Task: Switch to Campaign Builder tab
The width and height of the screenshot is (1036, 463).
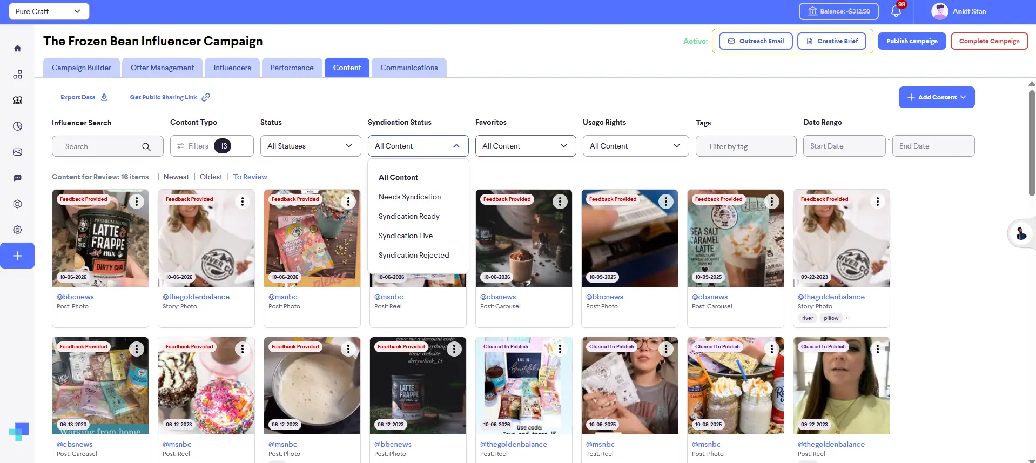Action: 82,68
